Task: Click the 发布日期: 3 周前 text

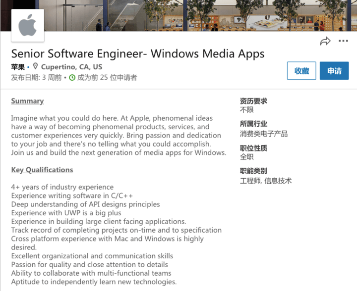Action: click(x=36, y=78)
